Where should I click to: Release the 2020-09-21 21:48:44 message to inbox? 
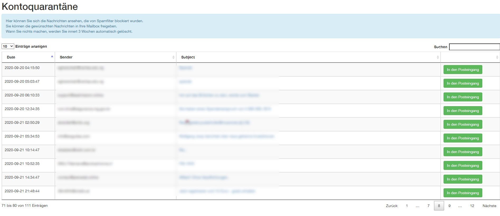pos(463,193)
